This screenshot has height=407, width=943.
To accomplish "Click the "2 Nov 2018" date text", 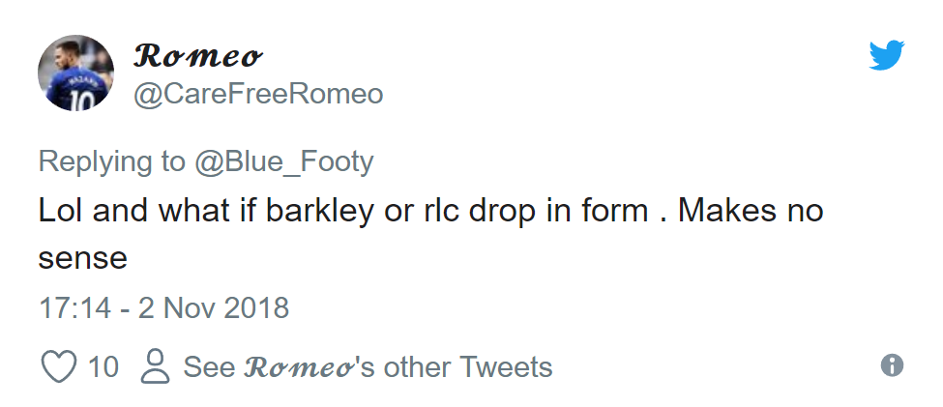I will (214, 308).
